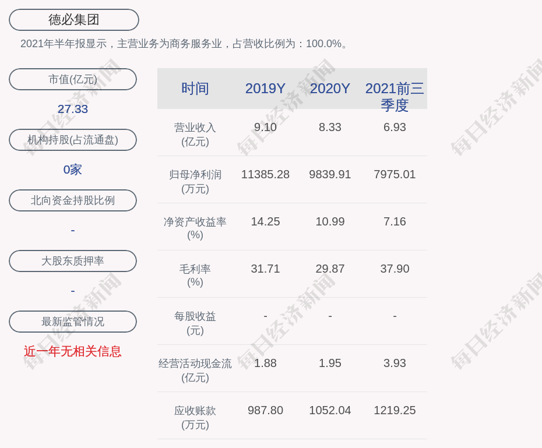Viewport: 542px width, 448px height.
Task: Select ROE value 7.16
Action: tap(395, 221)
